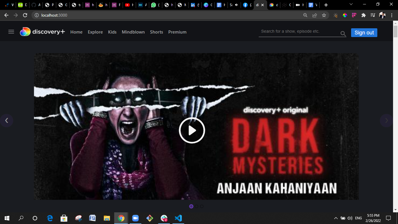Switch to the Duolingo tab
Image resolution: width=398 pixels, height=224 pixels.
[x=23, y=5]
